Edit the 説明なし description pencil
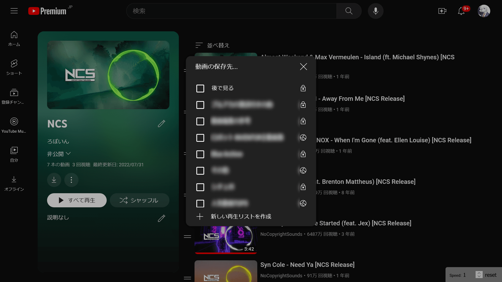The height and width of the screenshot is (282, 502). [x=162, y=218]
